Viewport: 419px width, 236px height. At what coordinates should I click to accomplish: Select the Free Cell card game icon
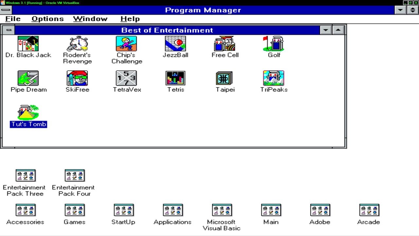coord(225,44)
